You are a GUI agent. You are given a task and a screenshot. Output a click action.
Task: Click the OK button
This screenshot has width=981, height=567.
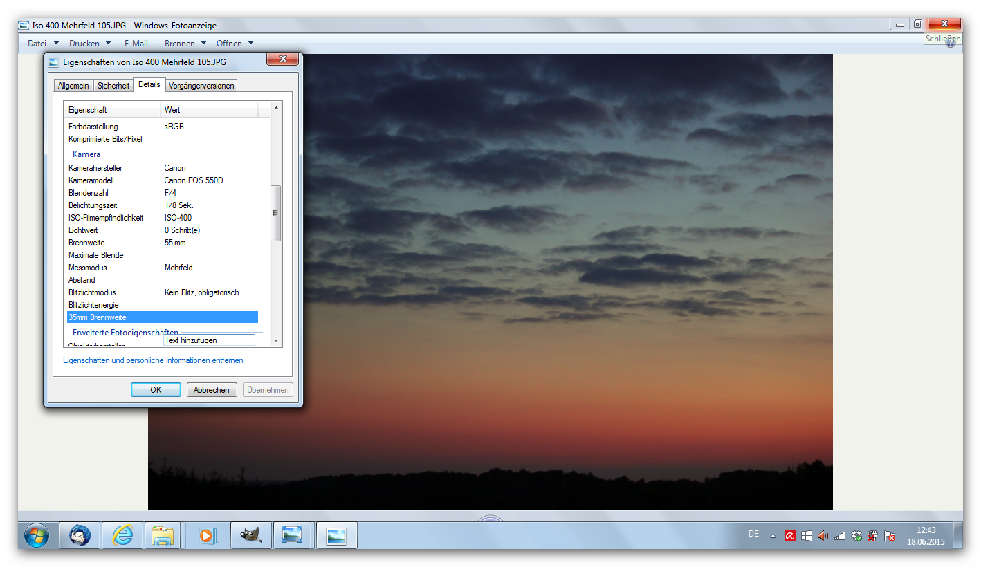(x=156, y=390)
